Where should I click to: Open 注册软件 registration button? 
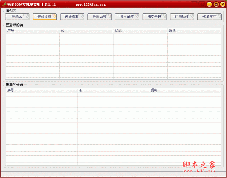tap(182, 17)
